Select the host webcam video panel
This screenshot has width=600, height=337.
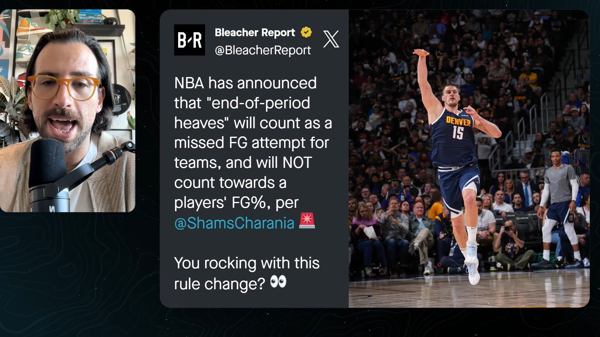click(x=67, y=111)
